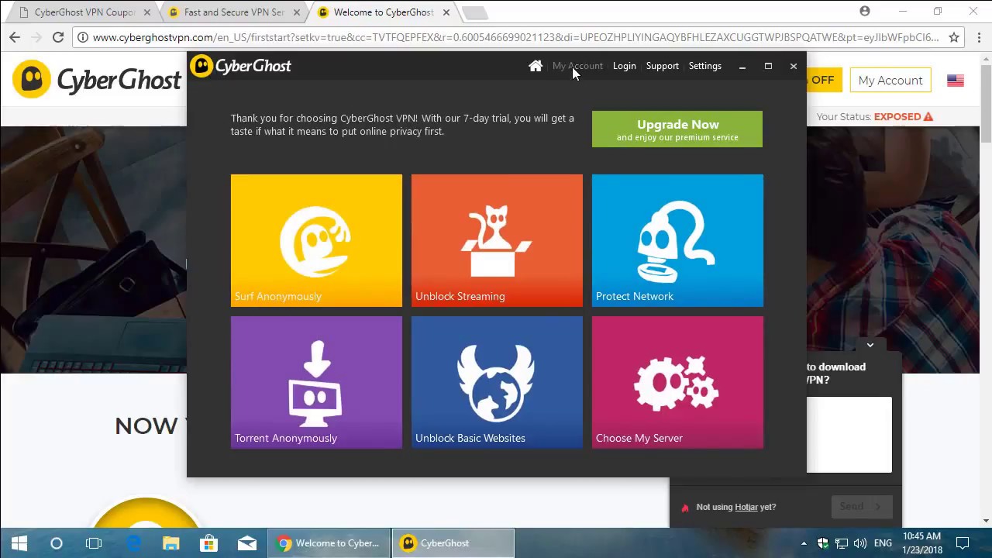Click the Chrome profile icon
The image size is (992, 558).
tap(865, 12)
